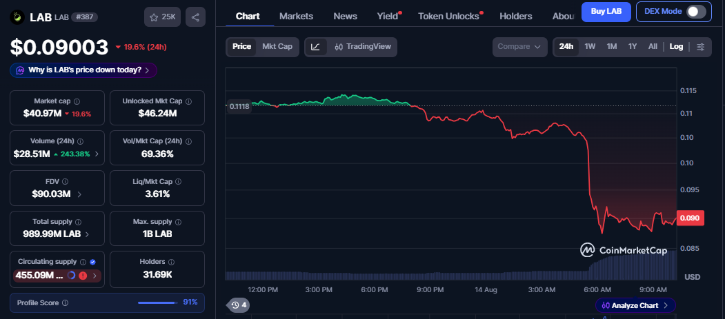
Task: Click the LAB coin logo icon
Action: (x=17, y=17)
